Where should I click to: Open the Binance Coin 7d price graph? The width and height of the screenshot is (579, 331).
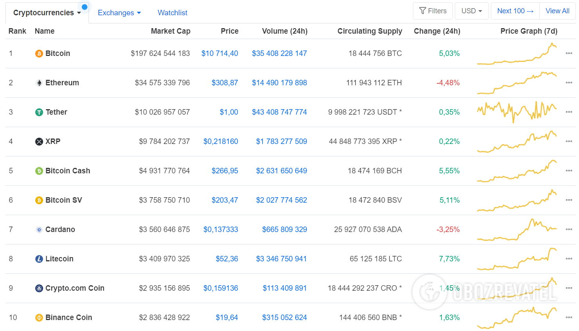click(x=517, y=318)
